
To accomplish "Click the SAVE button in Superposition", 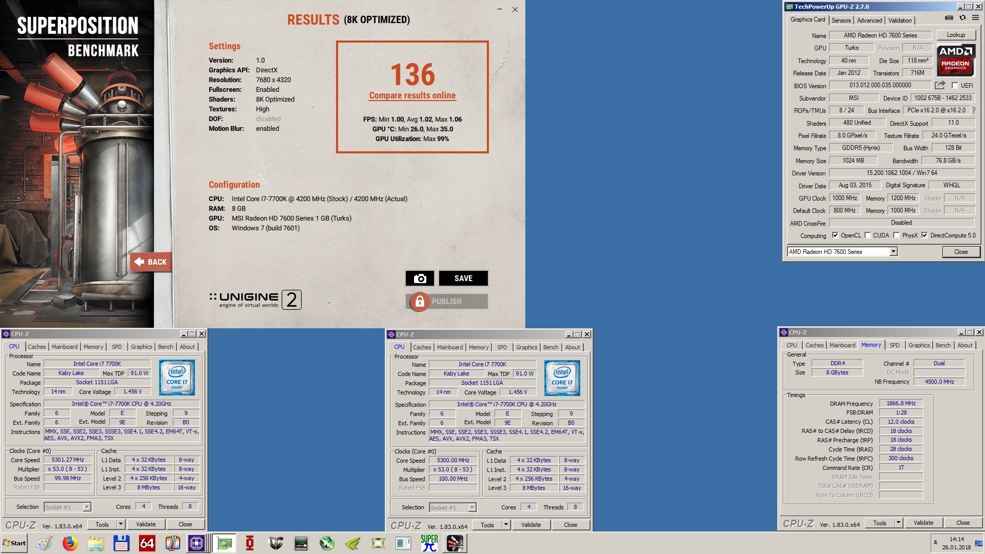I will click(463, 278).
